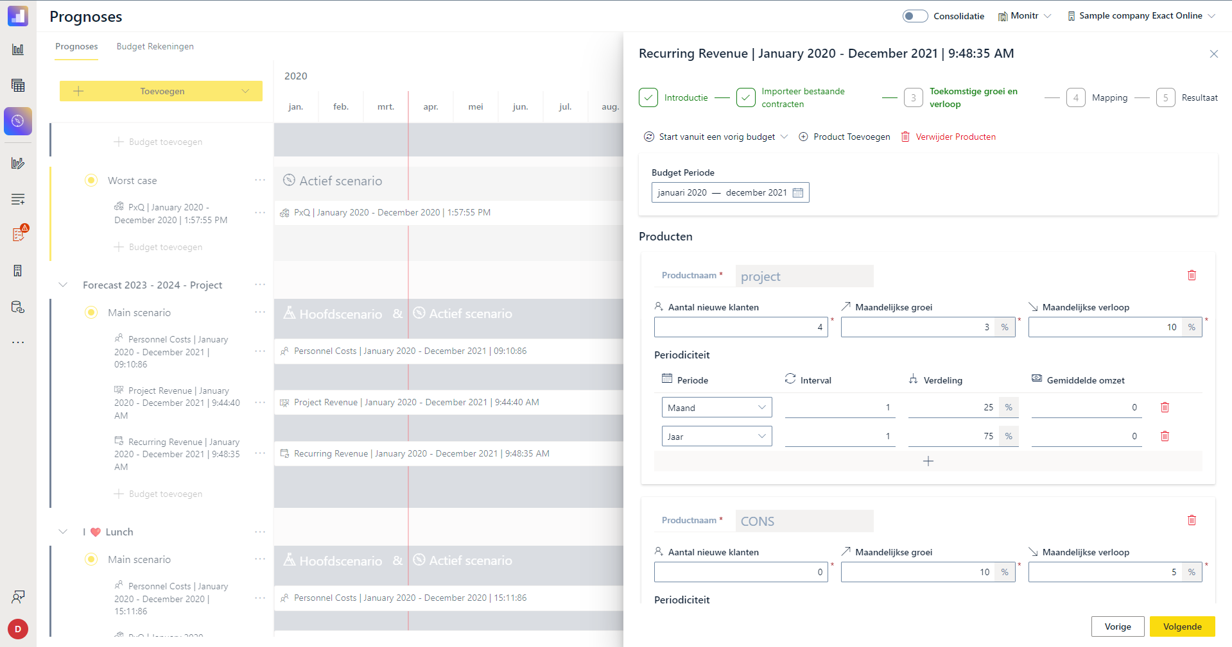Collapse the Forecast 2023 - 2024 - Project group
The image size is (1232, 647).
coord(63,285)
